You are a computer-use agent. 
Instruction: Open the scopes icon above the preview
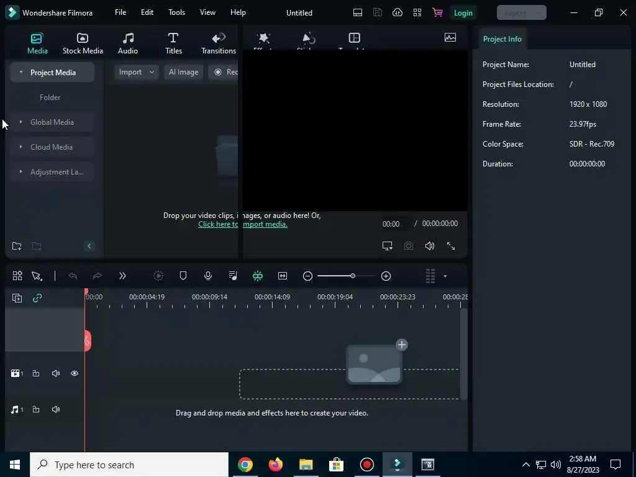(450, 37)
